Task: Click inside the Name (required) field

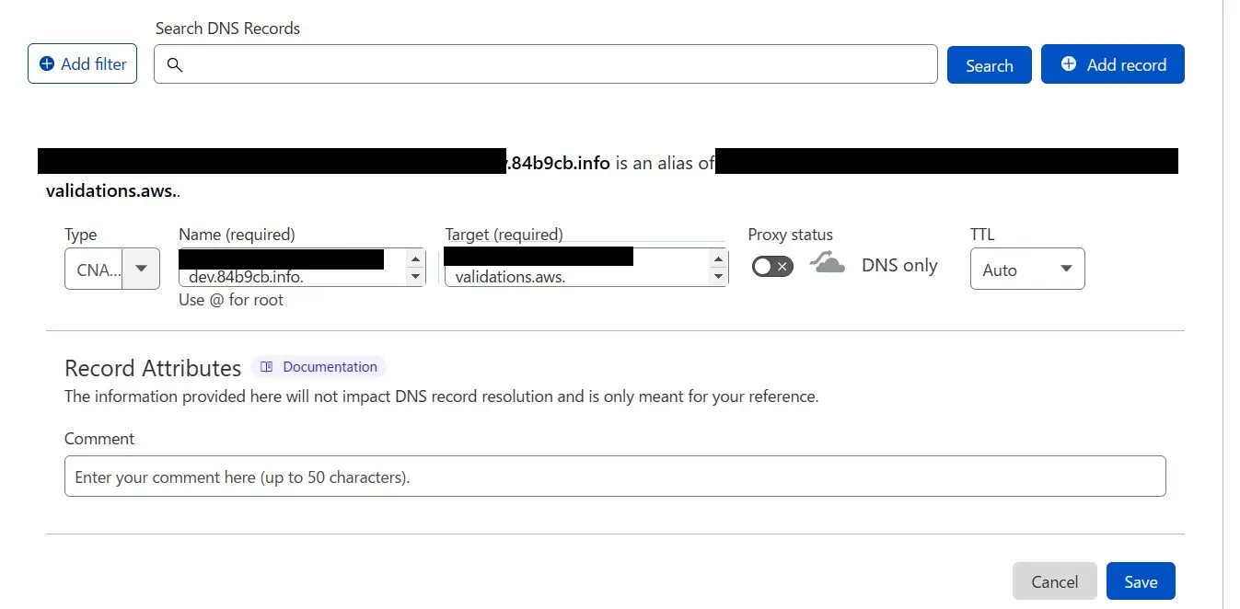Action: [x=295, y=276]
